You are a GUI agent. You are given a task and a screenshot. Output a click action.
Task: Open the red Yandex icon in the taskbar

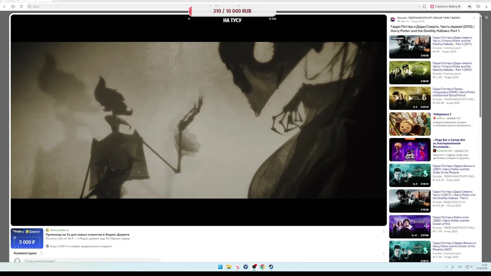(237, 267)
